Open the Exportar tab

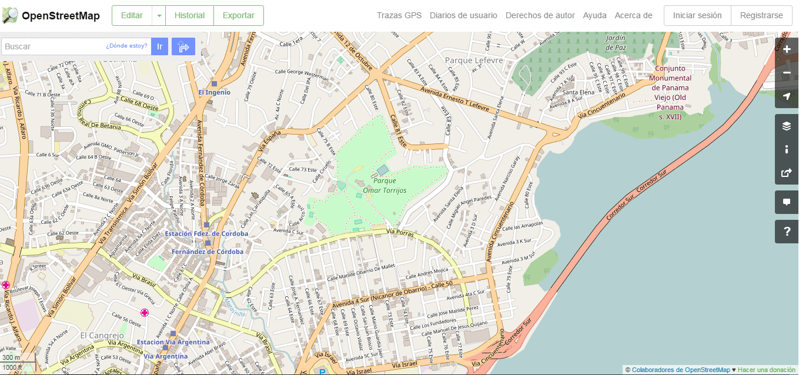pos(238,16)
